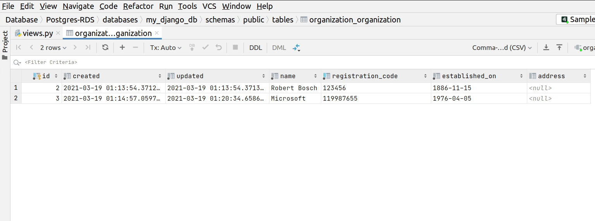The width and height of the screenshot is (595, 221).
Task: Sort by the registration_code column header
Action: point(365,76)
